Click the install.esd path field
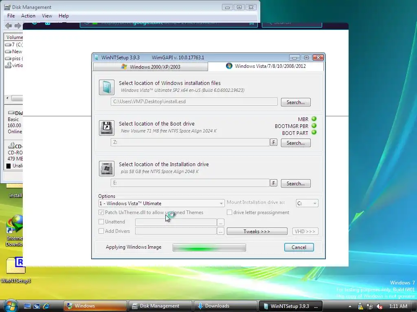This screenshot has width=417, height=312. tap(194, 102)
